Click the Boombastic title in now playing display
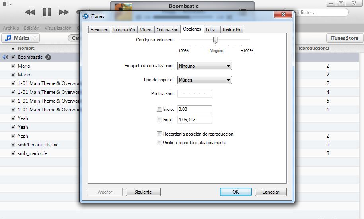This screenshot has height=219, width=364. click(x=183, y=6)
